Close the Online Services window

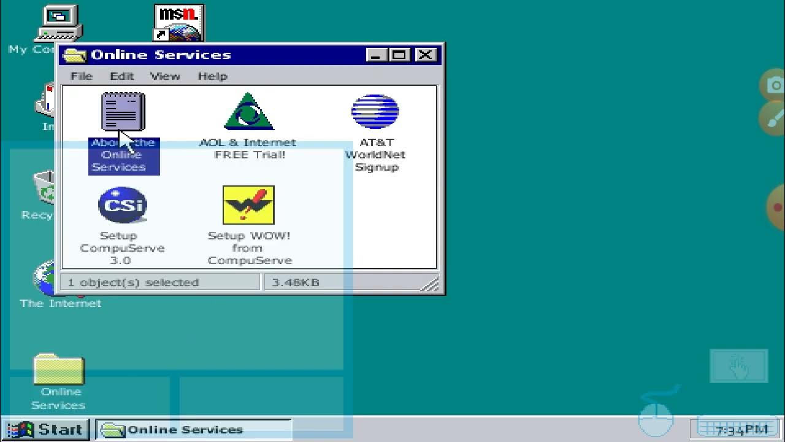[424, 55]
